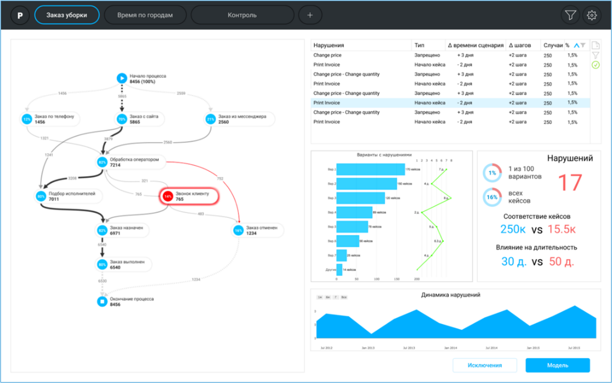612x383 pixels.
Task: Click the blue Модель button
Action: 557,365
